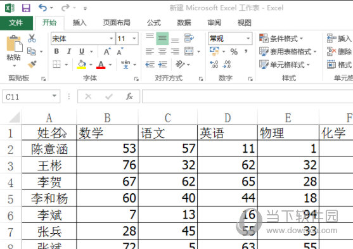The image size is (353, 249).
Task: Click the cell borders icon
Action: click(57, 64)
